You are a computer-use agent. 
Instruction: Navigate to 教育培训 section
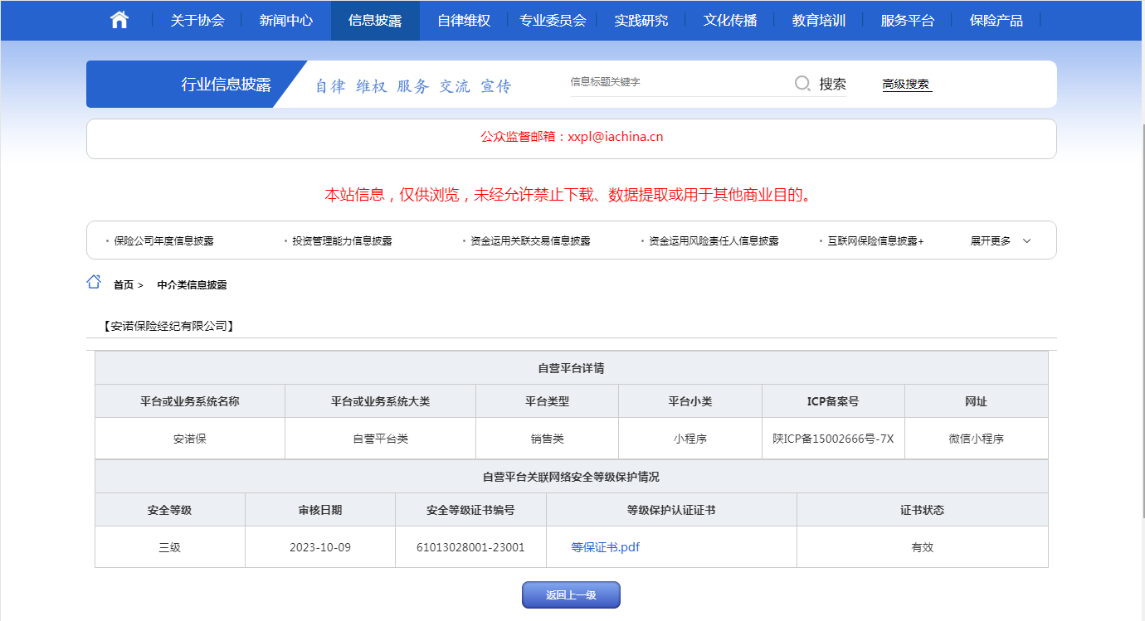[819, 20]
